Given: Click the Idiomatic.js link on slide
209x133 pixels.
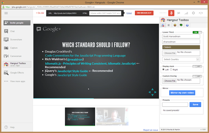Looking at the screenshot, I should (x=90, y=64).
